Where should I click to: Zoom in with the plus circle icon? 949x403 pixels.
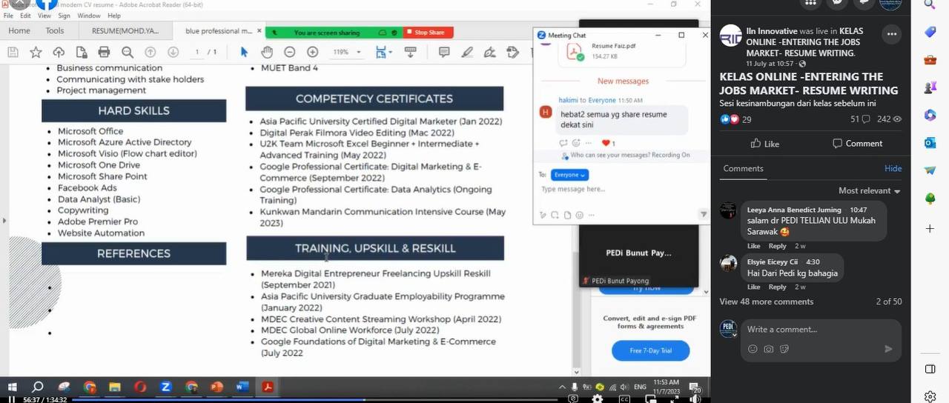312,52
